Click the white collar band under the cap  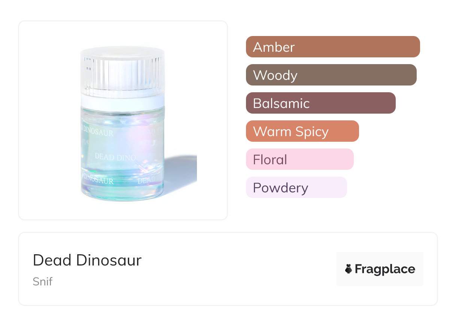(x=122, y=102)
